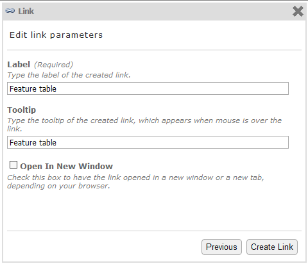Screen dimensions: 308x264
Task: Click the hint 'Type the label of the created link'
Action: (69, 75)
